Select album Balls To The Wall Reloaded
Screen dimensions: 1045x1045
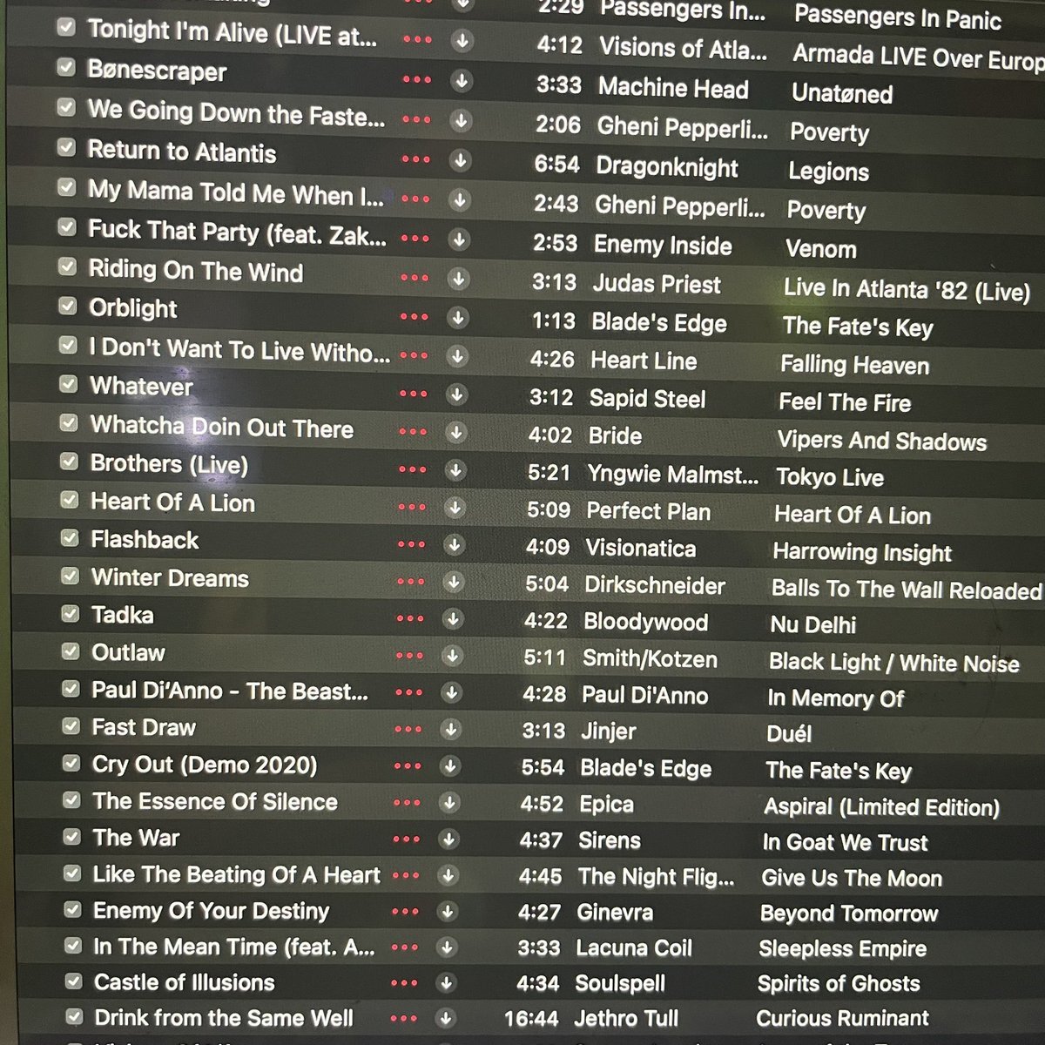point(907,590)
